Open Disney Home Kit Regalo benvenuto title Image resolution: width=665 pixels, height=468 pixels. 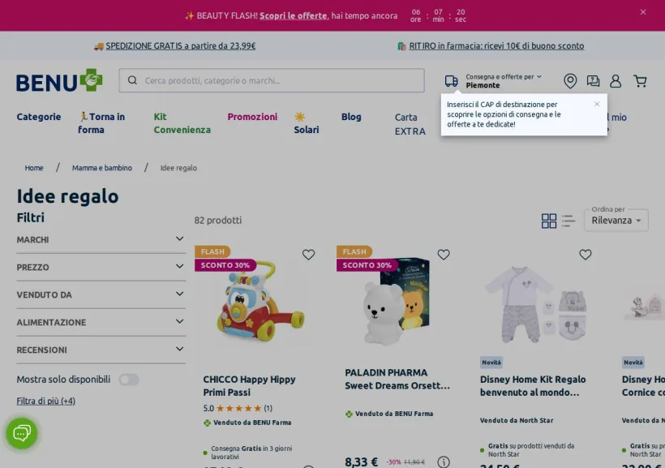pyautogui.click(x=533, y=386)
